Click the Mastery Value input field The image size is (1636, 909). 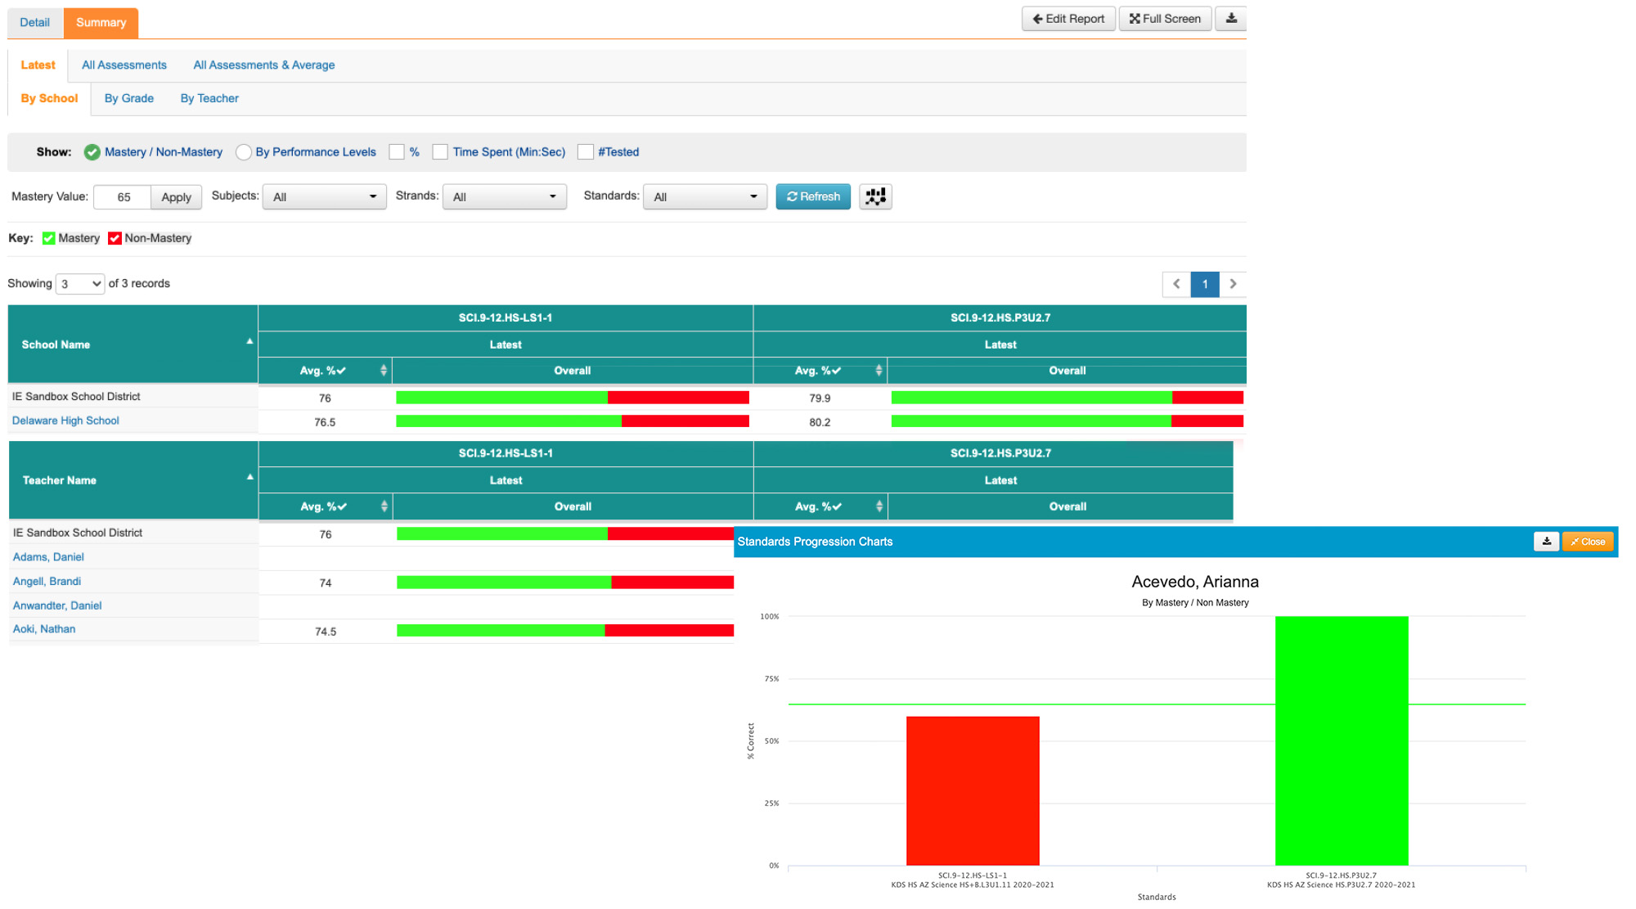tap(123, 197)
